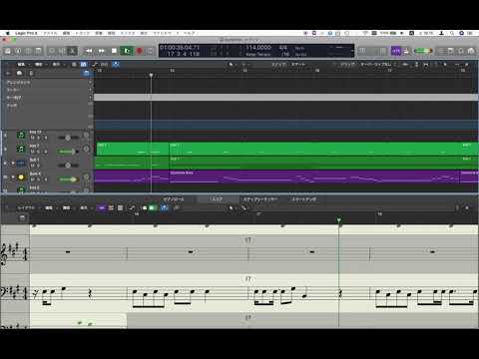Toggle the blue Catch button in score editor
The width and height of the screenshot is (479, 359).
[x=165, y=208]
